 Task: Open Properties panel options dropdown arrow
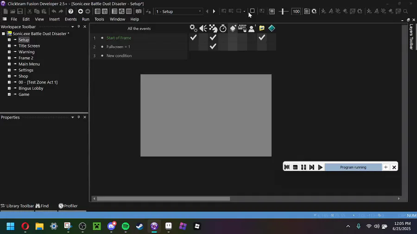tap(73, 117)
